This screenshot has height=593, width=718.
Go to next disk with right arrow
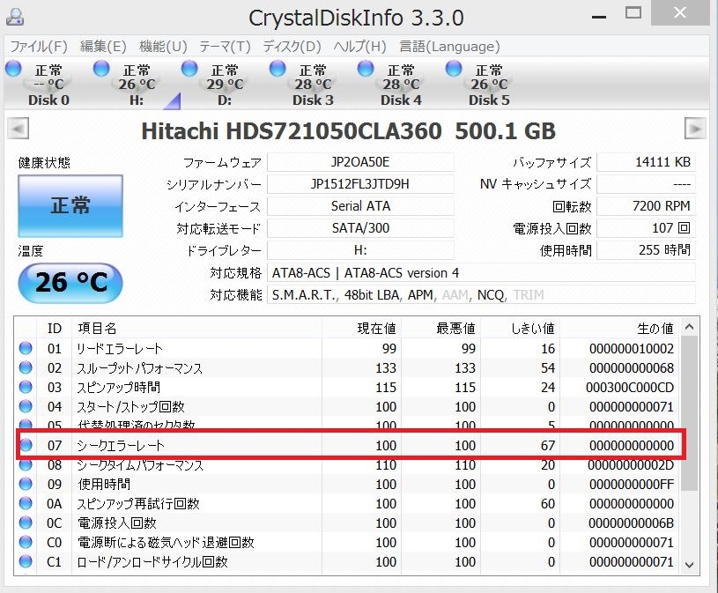tap(695, 130)
